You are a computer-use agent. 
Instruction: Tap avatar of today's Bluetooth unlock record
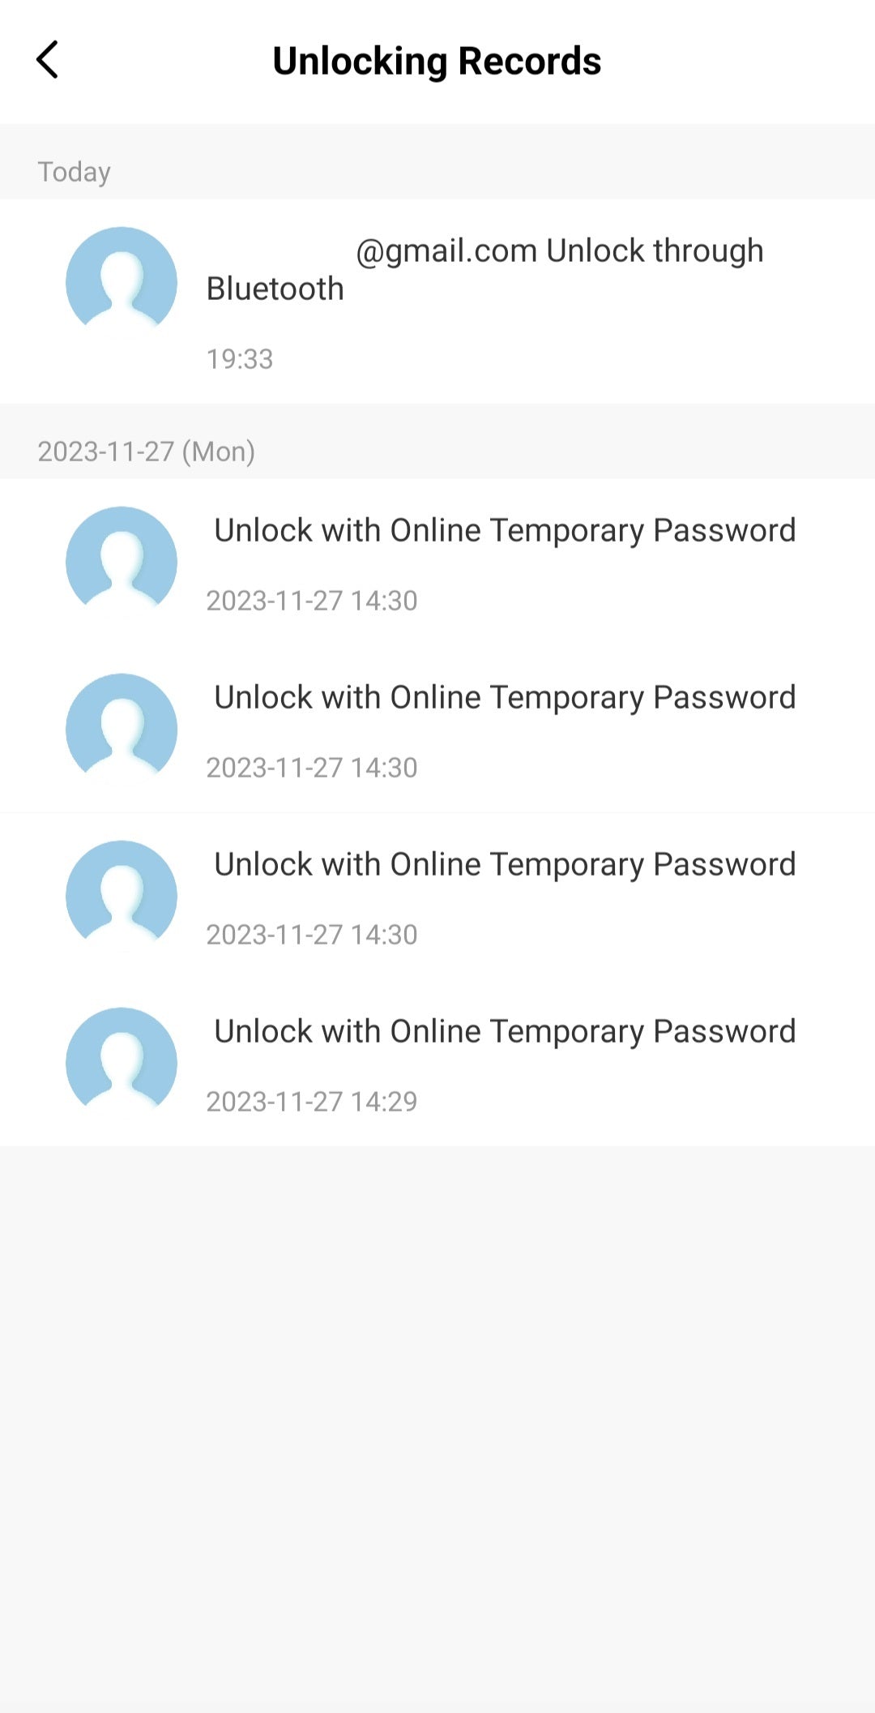(x=122, y=281)
